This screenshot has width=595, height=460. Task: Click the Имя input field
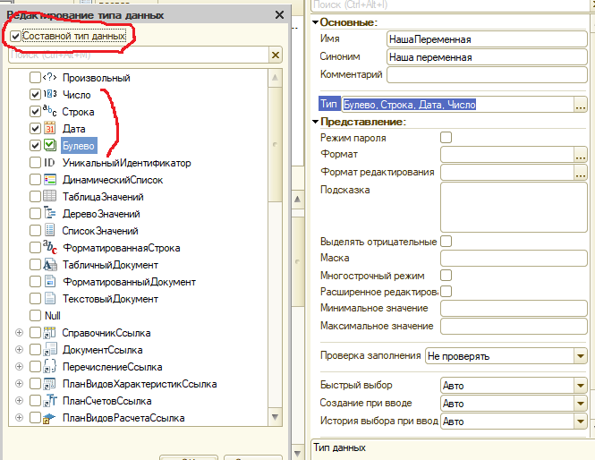coord(486,39)
